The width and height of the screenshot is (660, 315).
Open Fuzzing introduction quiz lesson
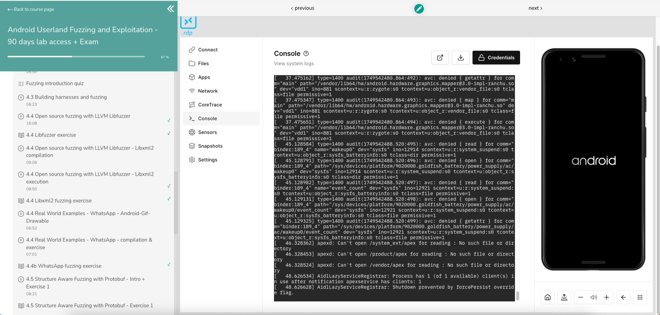(55, 84)
